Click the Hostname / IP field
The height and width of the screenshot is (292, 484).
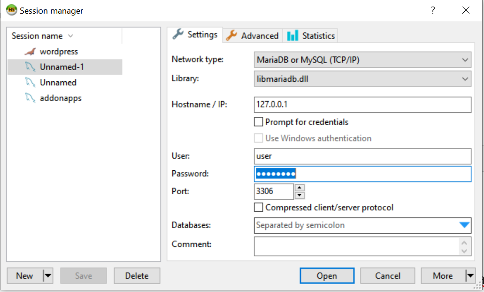(x=362, y=104)
